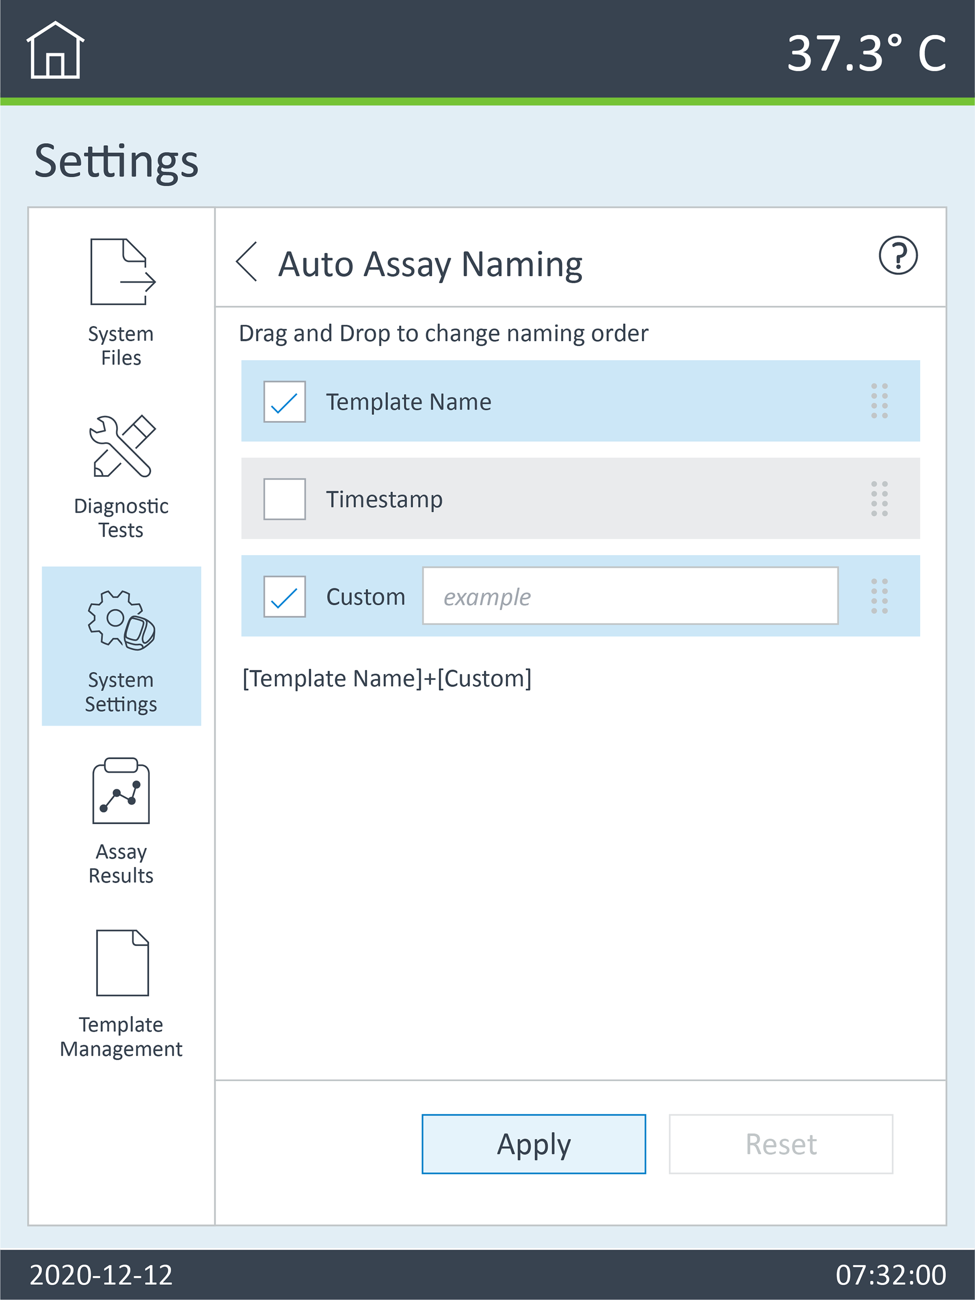Select System Settings gear icon
The image size is (975, 1300).
[122, 621]
